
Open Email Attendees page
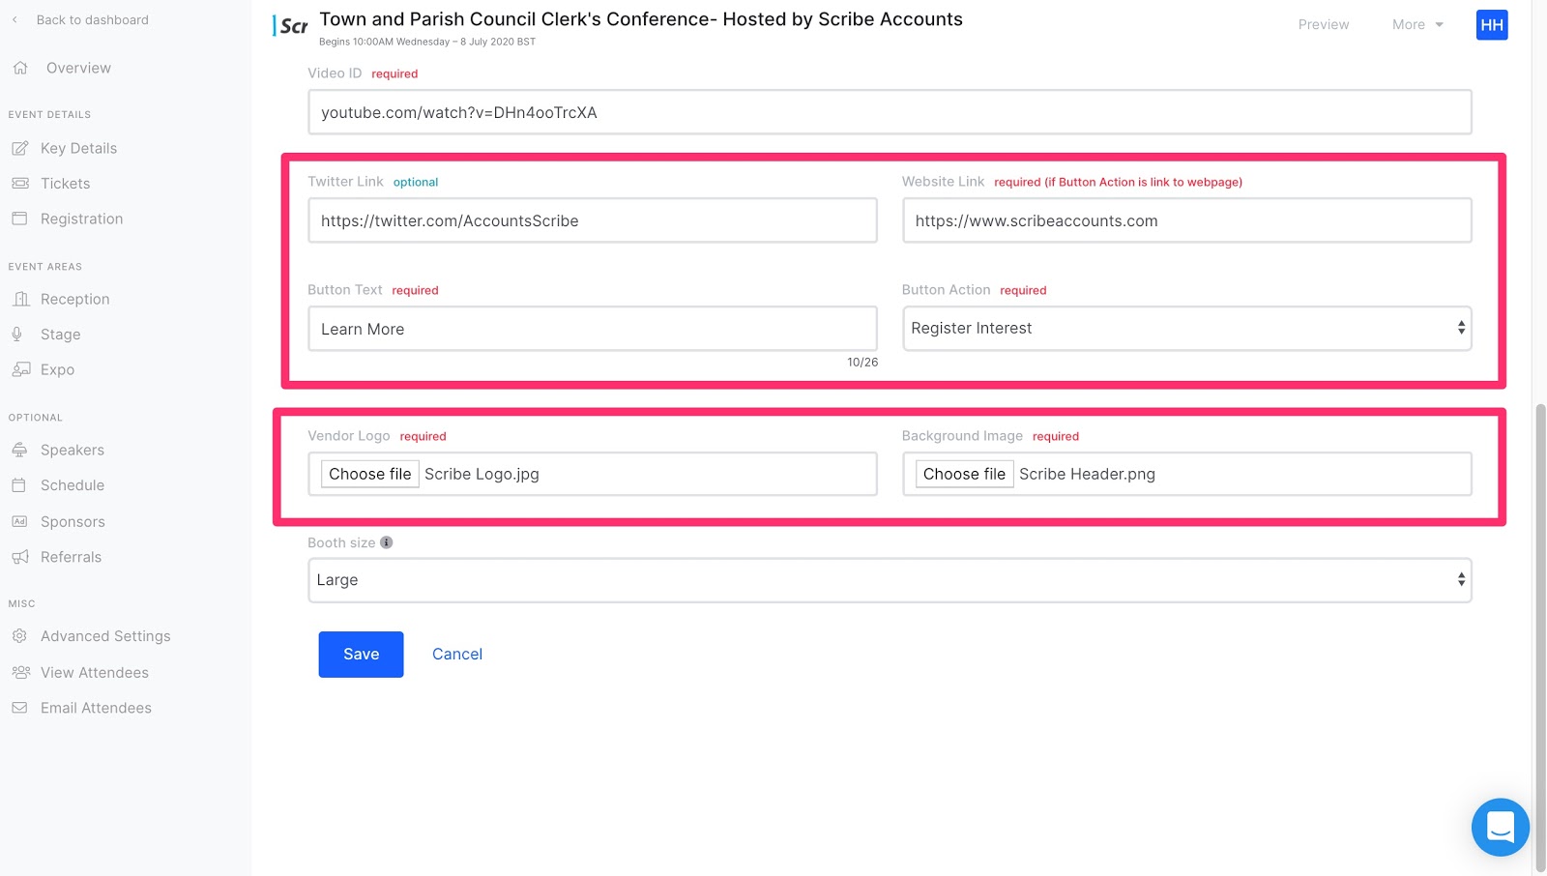click(96, 708)
